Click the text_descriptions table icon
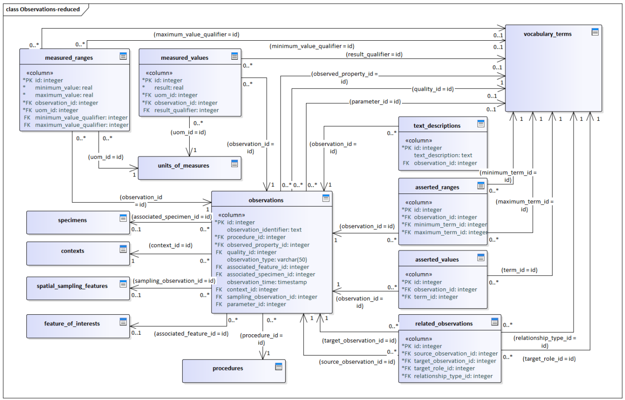 coord(481,124)
